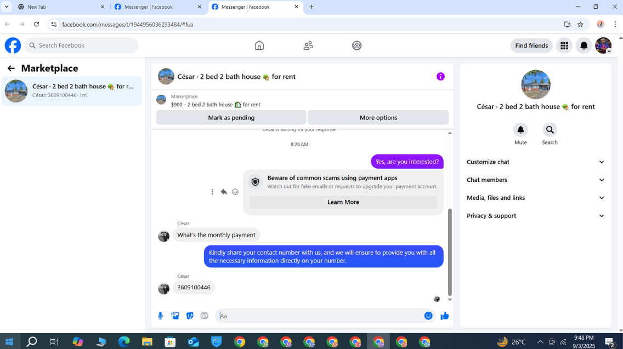Open conversation information purple icon
This screenshot has width=623, height=349.
440,77
